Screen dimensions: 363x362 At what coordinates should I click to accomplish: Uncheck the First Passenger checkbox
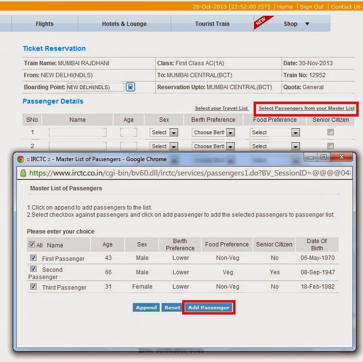coord(34,258)
